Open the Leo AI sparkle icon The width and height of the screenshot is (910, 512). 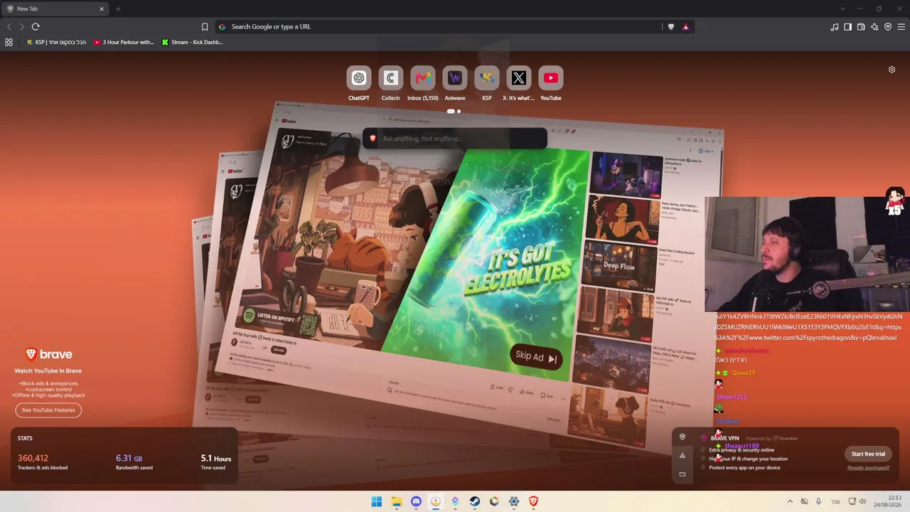pos(874,27)
